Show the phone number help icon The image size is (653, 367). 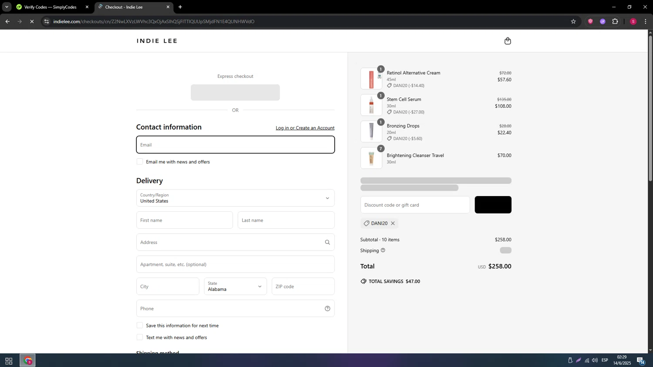click(x=327, y=309)
